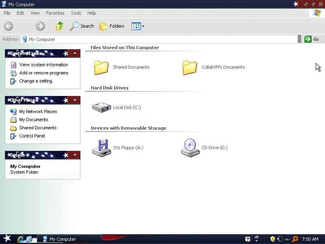The width and height of the screenshot is (325, 244).
Task: Click the Windows flag logo
Action: pyautogui.click(x=317, y=13)
